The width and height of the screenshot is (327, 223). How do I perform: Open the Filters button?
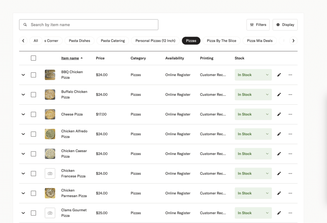tap(258, 25)
